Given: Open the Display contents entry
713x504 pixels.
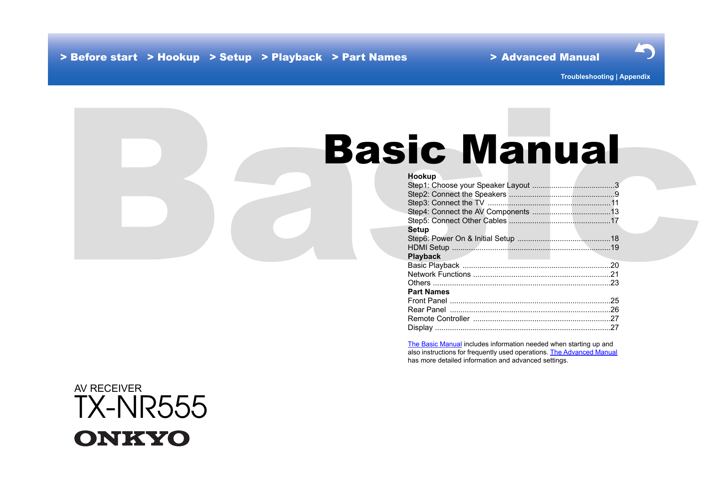Looking at the screenshot, I should pyautogui.click(x=513, y=328).
